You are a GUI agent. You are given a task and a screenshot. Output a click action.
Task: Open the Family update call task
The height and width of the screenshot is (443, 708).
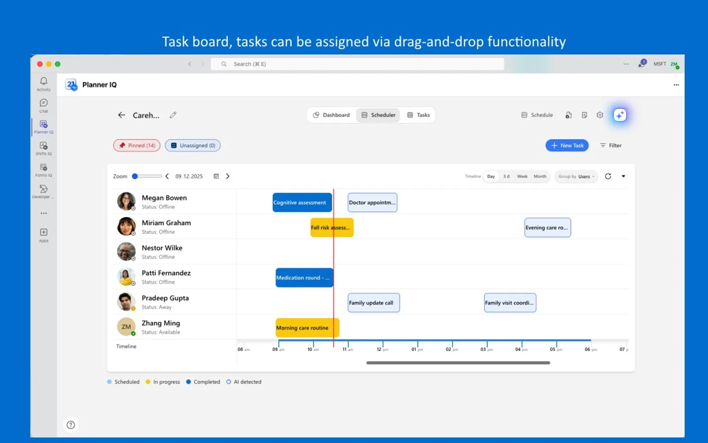tap(373, 303)
